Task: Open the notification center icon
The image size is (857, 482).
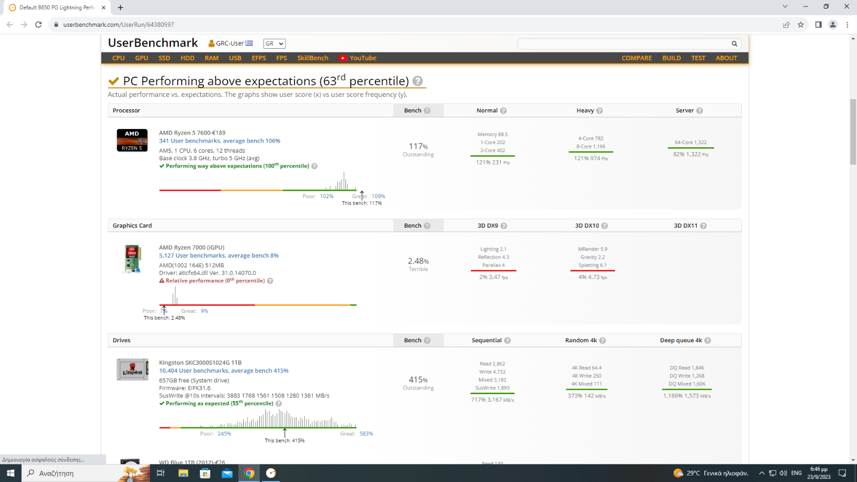Action: [x=843, y=473]
